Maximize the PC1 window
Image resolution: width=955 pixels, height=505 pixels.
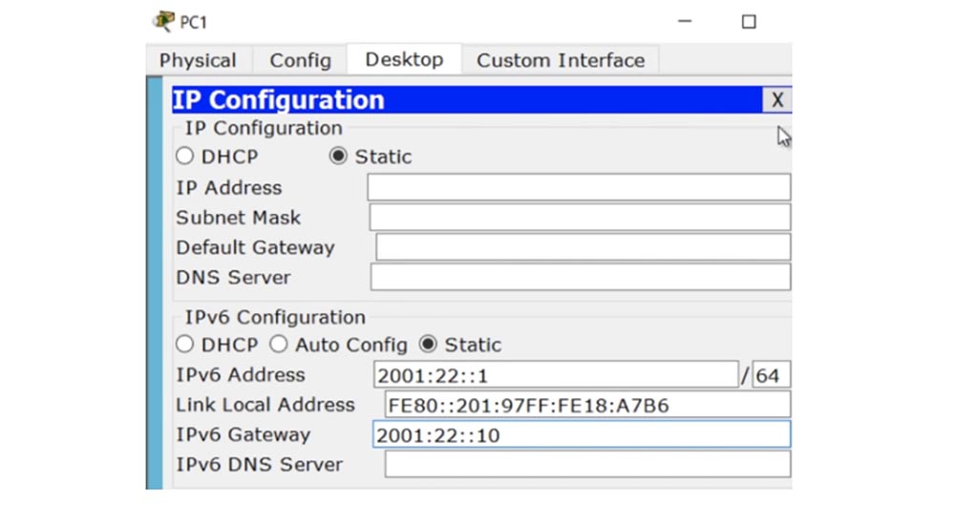coord(749,21)
